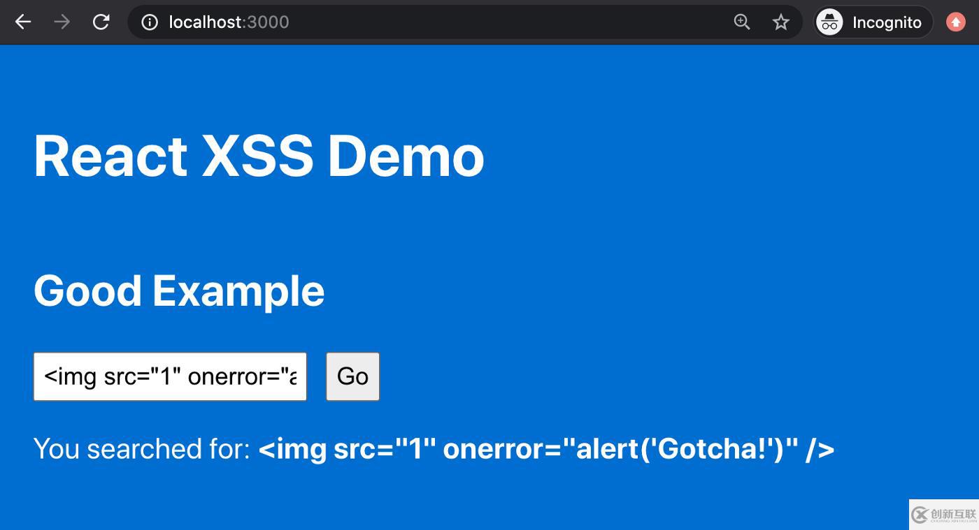Click the Incognito label text
This screenshot has width=979, height=530.
pyautogui.click(x=887, y=22)
